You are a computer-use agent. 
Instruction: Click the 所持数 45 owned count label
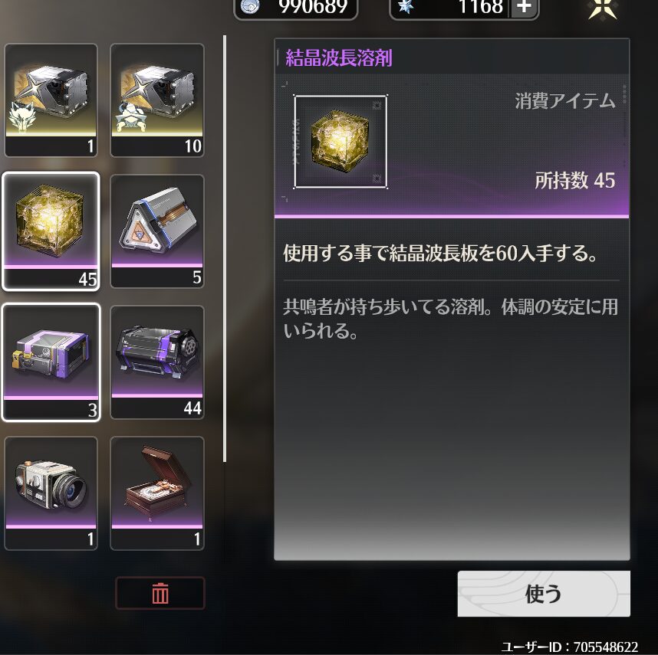(574, 181)
